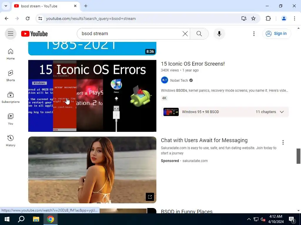Open the notification center icon
Image resolution: width=301 pixels, height=225 pixels.
[292, 219]
